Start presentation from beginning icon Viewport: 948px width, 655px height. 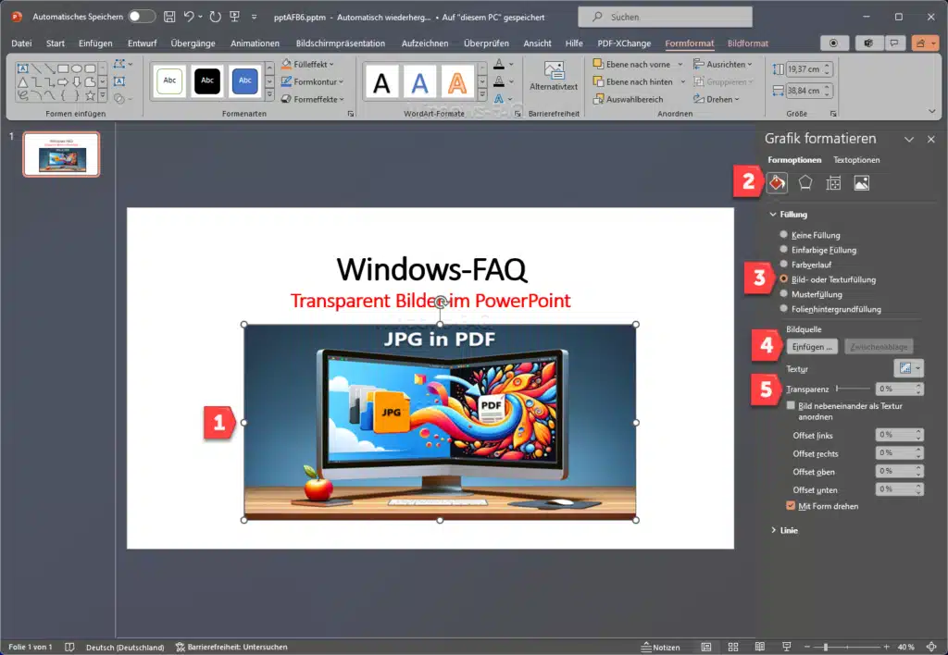[x=234, y=17]
